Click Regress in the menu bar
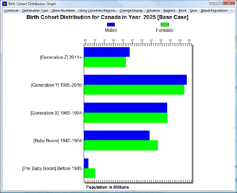Image resolution: width=237 pixels, height=193 pixels. tap(169, 11)
